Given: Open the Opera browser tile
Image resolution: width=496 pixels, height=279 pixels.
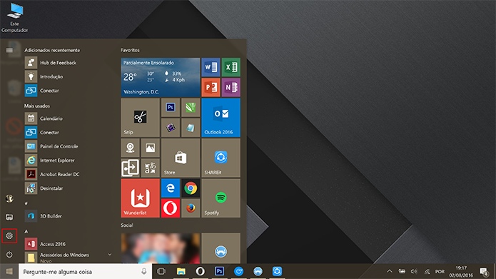Looking at the screenshot, I should [171, 208].
